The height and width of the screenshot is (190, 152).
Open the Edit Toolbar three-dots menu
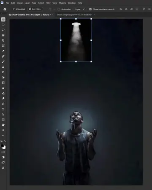(x=3, y=136)
